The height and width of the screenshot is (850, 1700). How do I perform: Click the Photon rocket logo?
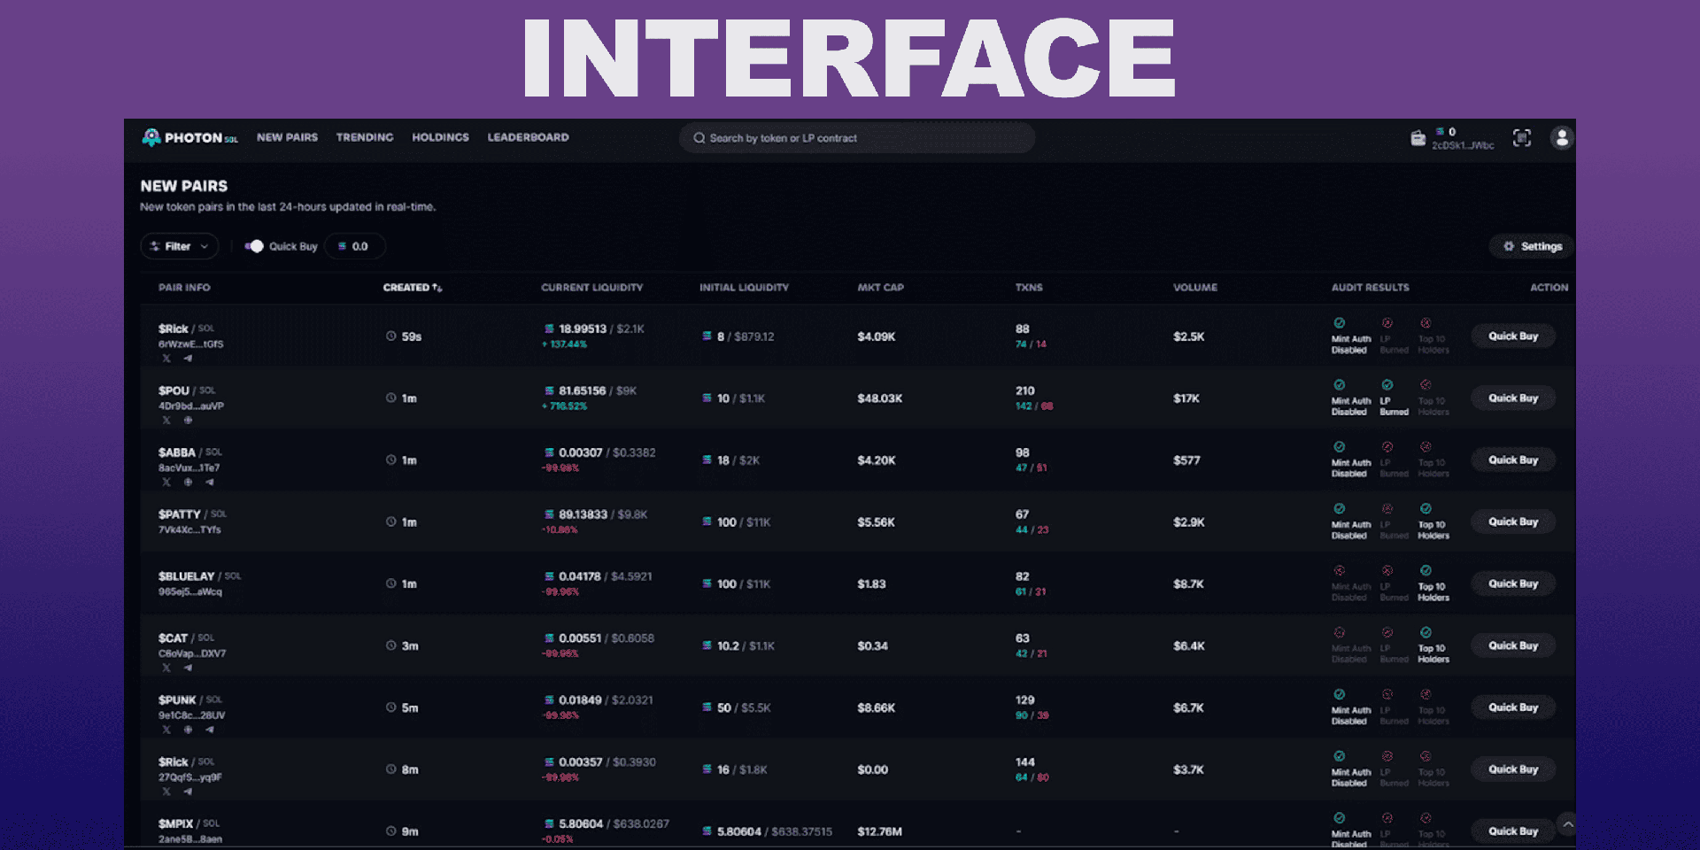151,137
